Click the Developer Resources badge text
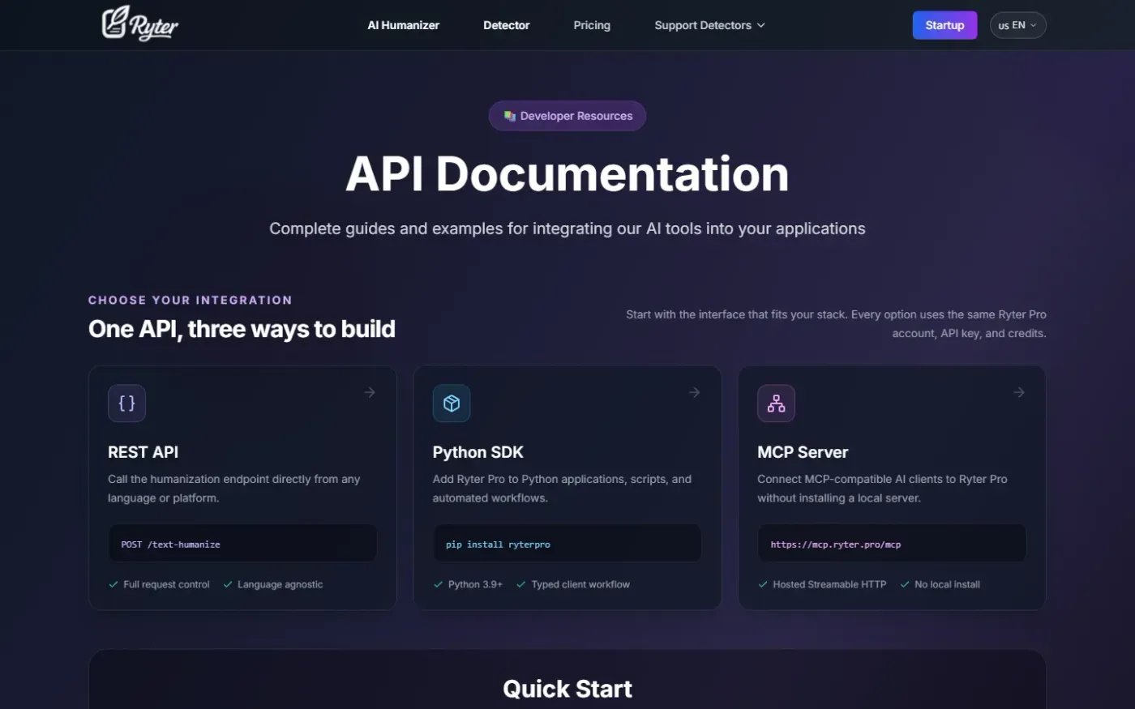The height and width of the screenshot is (709, 1135). pyautogui.click(x=576, y=116)
